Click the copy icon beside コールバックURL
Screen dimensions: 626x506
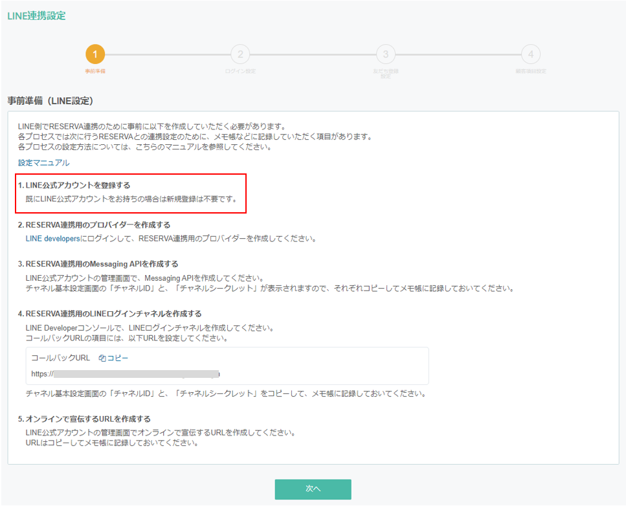(102, 358)
